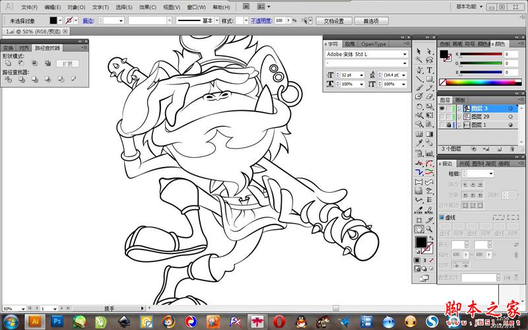Hide layer 图层 3 via eye icon
528x330 pixels.
coord(442,108)
